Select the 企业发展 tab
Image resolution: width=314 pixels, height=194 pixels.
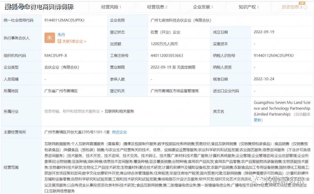pos(203,7)
